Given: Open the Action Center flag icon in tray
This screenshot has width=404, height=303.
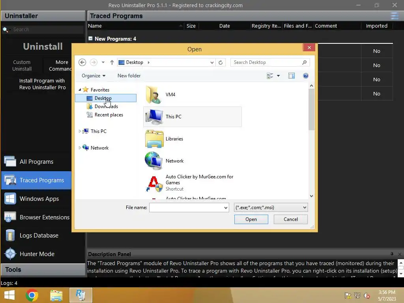Looking at the screenshot, I should (348, 296).
